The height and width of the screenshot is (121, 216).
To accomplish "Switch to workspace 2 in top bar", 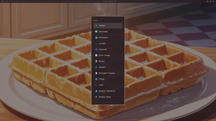I will [7, 1].
